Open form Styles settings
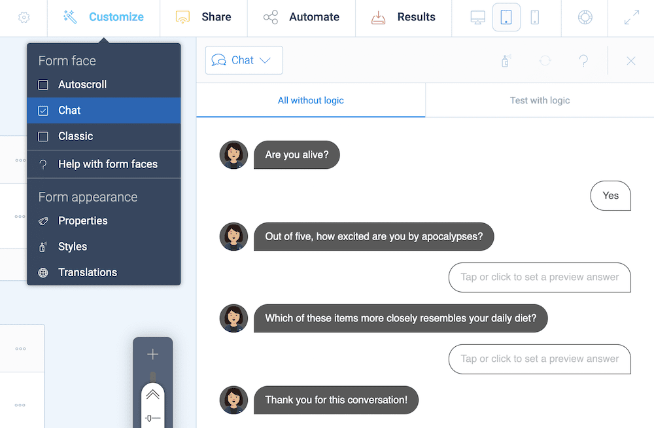The image size is (654, 428). coord(74,247)
